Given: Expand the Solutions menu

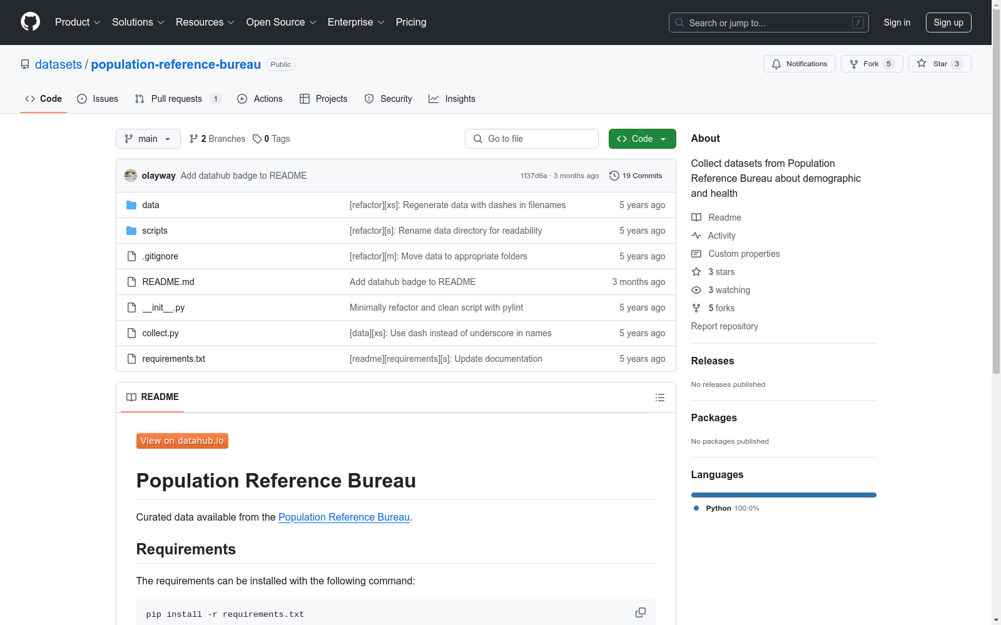Looking at the screenshot, I should tap(138, 22).
